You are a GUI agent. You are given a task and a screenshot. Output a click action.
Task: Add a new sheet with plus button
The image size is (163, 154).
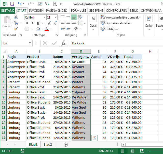[x=66, y=144]
